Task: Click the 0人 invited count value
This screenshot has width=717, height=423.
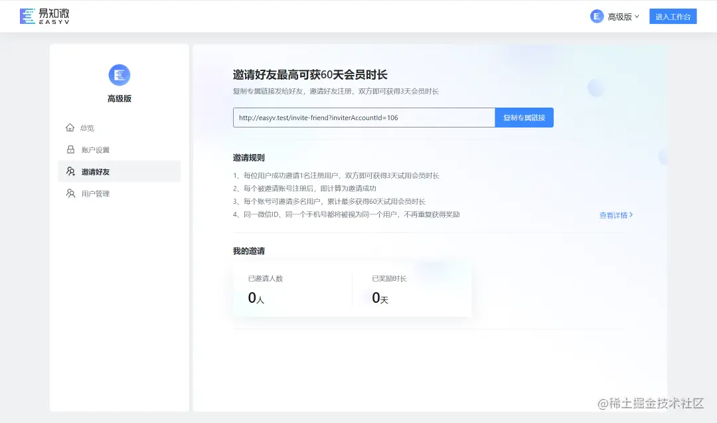Action: tap(256, 298)
